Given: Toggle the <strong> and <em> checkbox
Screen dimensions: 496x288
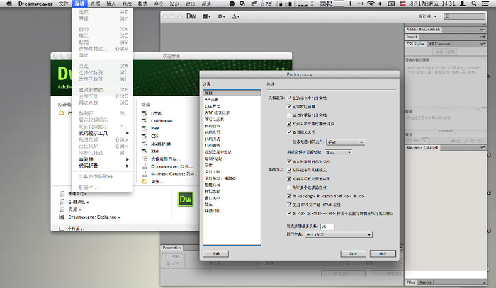Looking at the screenshot, I should (289, 196).
